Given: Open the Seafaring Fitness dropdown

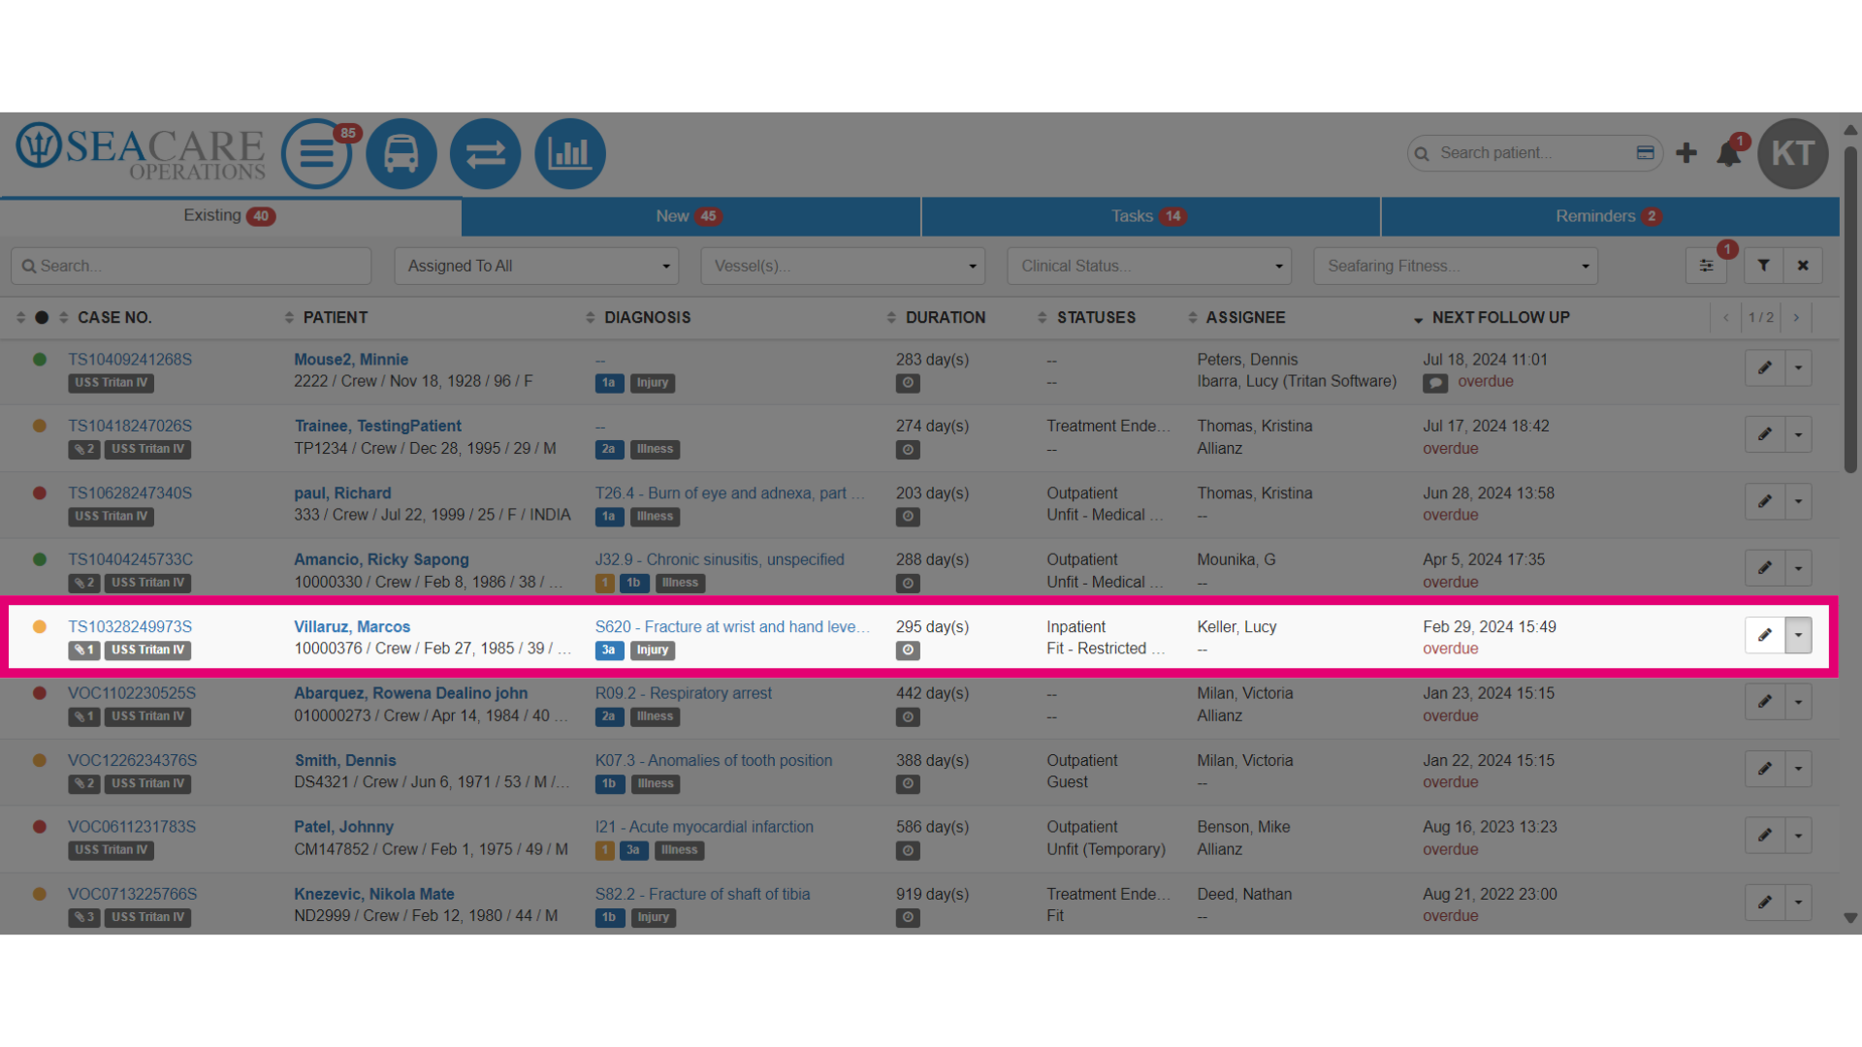Looking at the screenshot, I should pos(1456,266).
